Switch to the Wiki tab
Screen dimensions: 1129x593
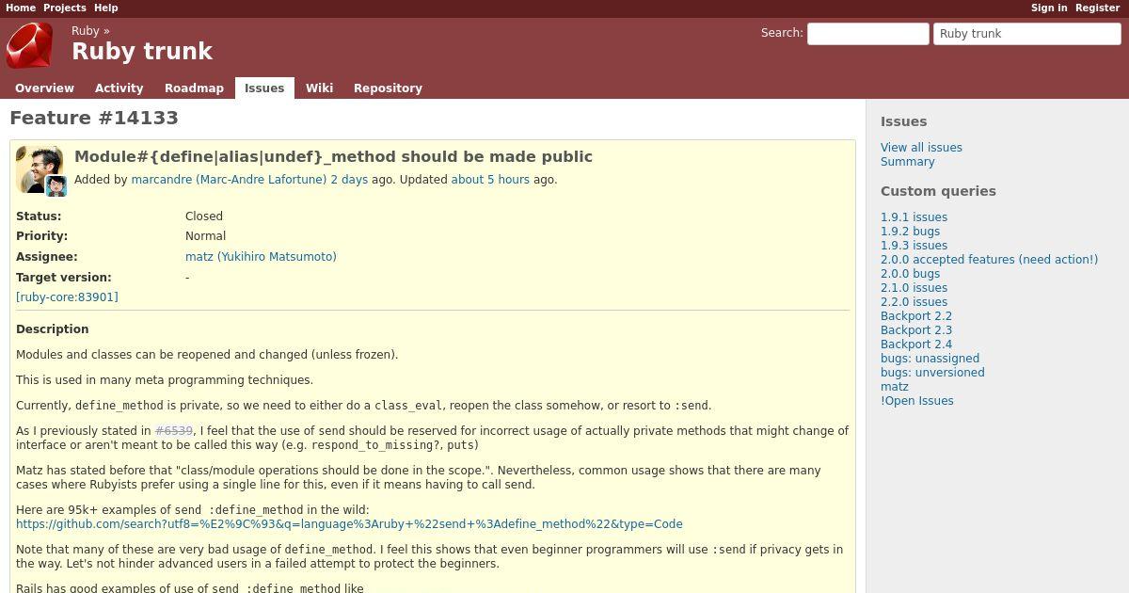[319, 88]
